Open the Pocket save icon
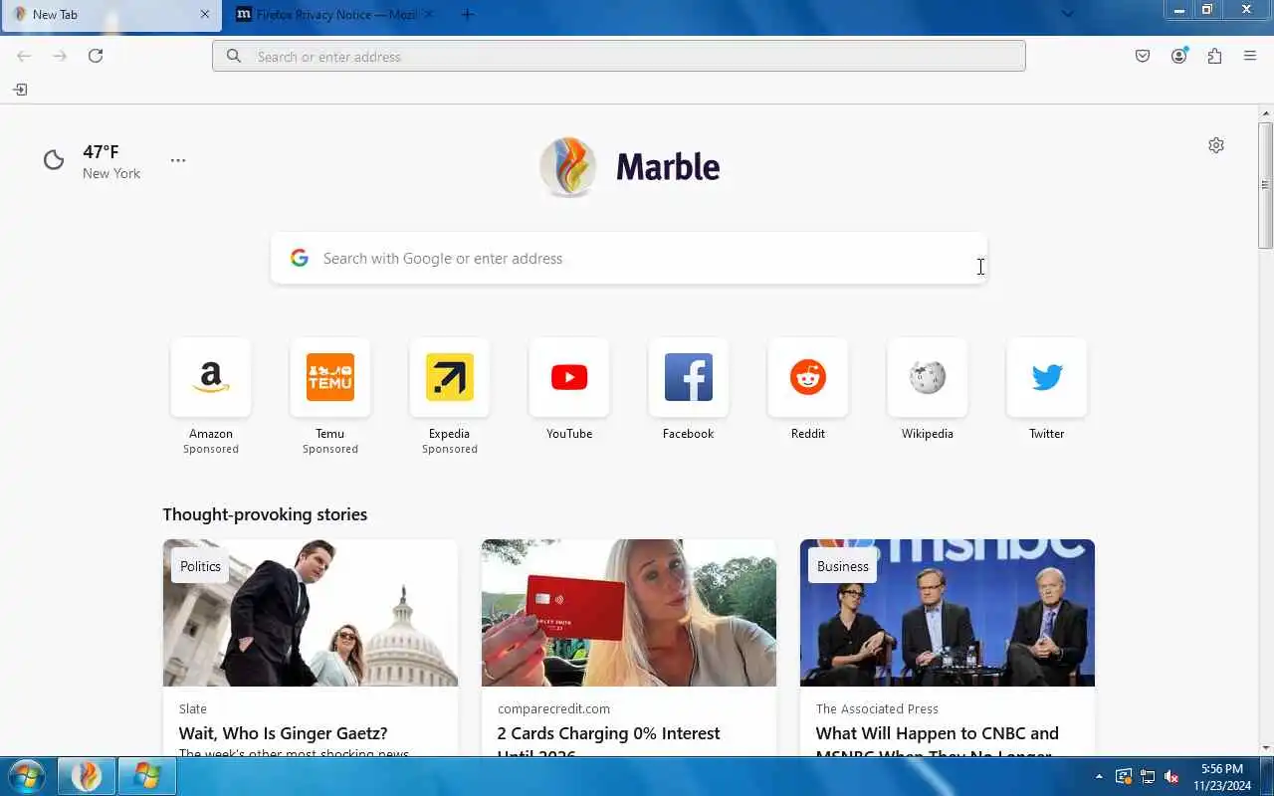Screen dimensions: 1274x796 coord(1143,56)
